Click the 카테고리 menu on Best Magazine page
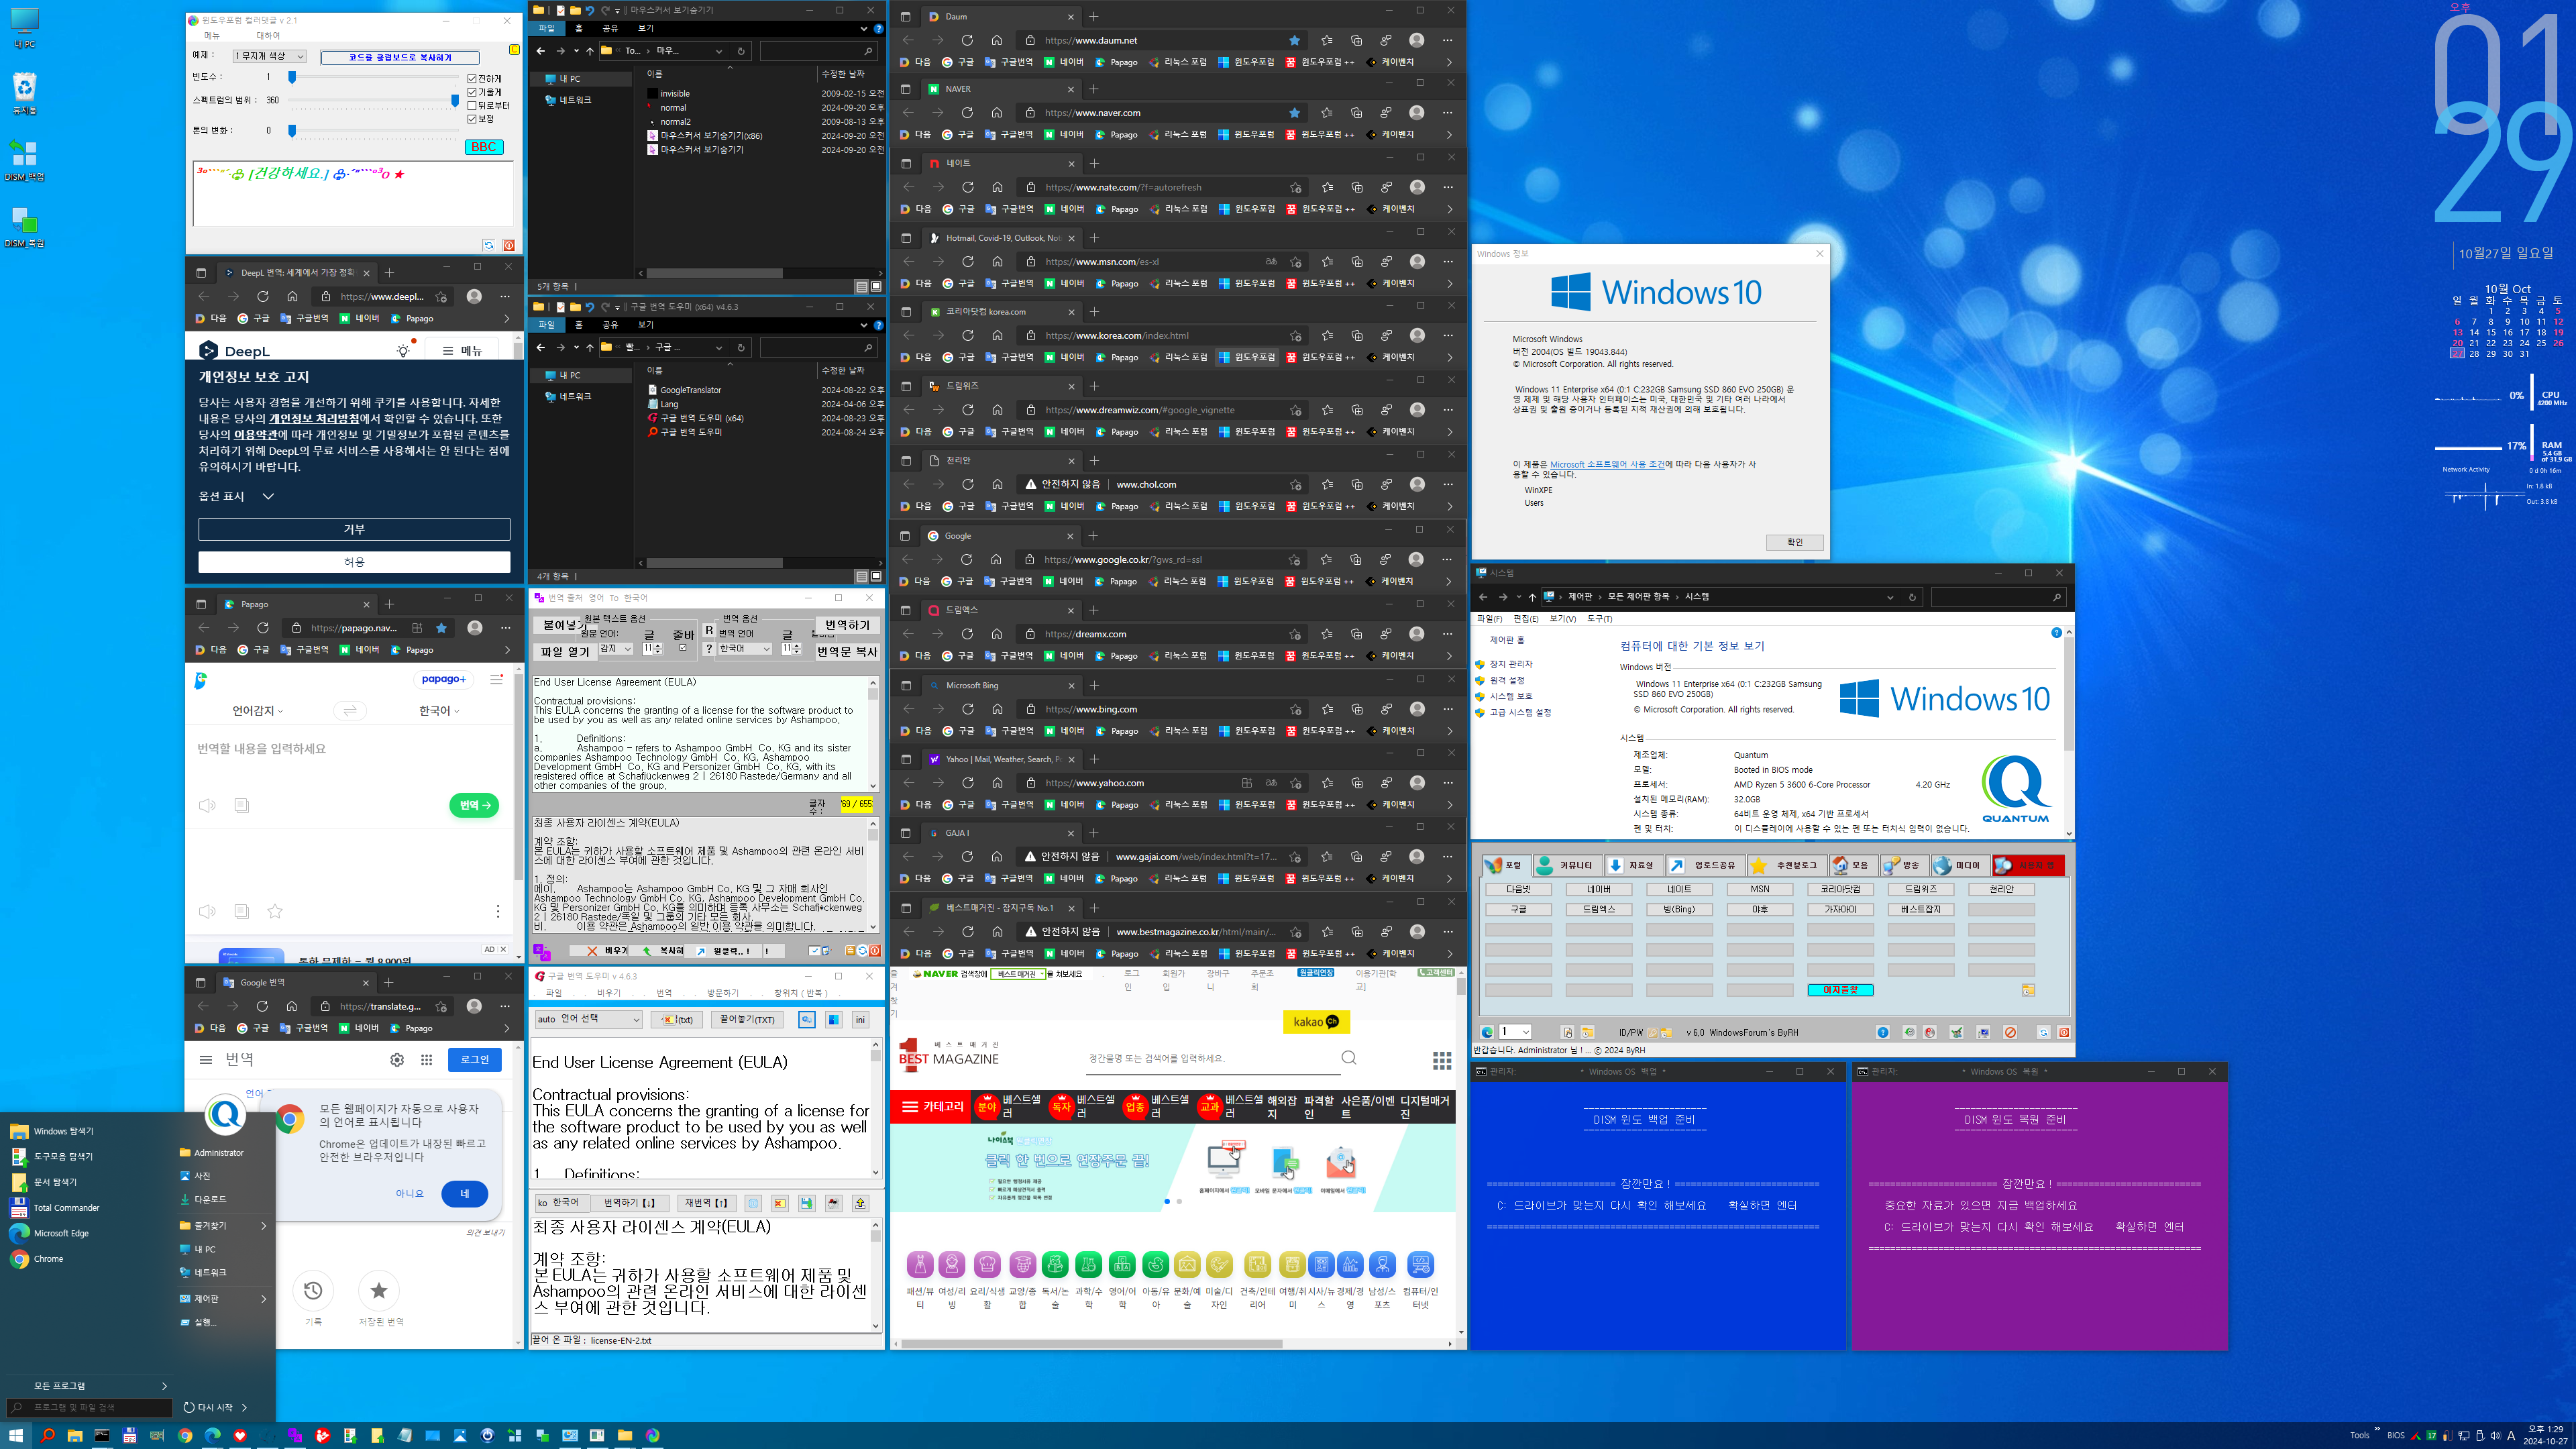 point(933,1107)
